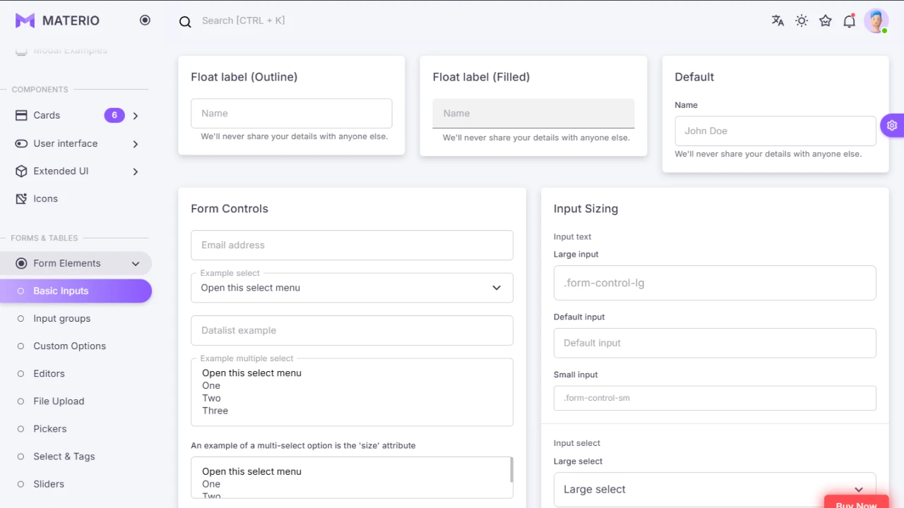Select the Basic Inputs radio item

tap(22, 291)
